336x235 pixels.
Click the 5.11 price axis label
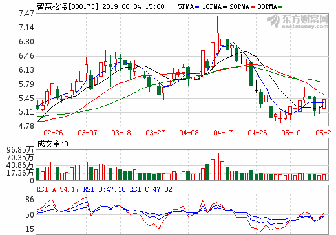coord(26,112)
